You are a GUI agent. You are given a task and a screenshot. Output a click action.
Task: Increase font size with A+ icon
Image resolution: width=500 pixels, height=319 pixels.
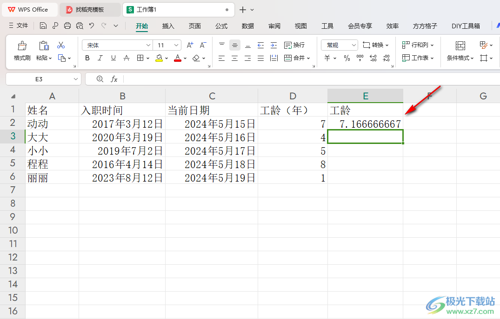(190, 45)
